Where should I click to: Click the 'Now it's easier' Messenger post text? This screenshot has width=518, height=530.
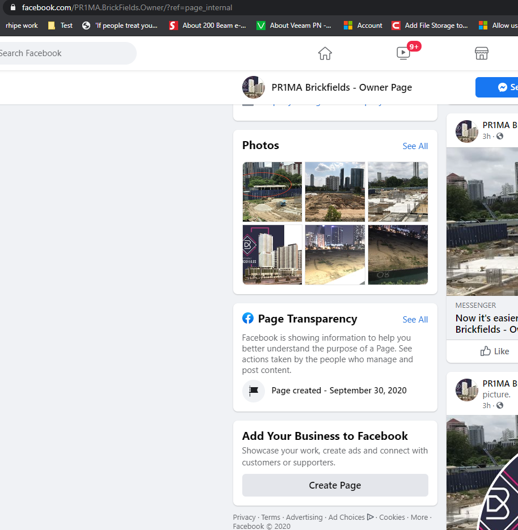487,324
